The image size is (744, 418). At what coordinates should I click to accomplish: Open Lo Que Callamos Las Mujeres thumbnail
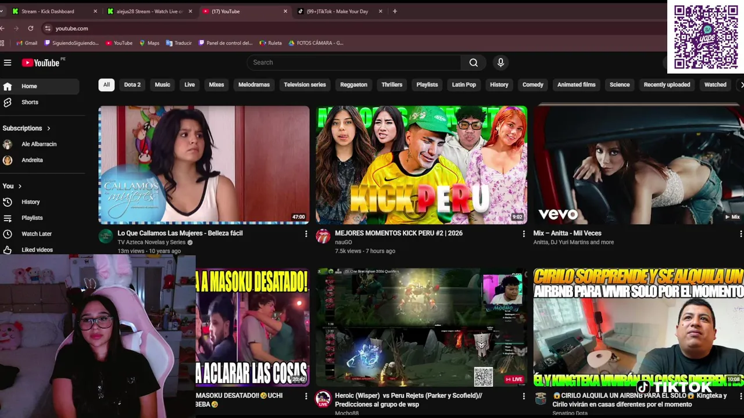[204, 165]
